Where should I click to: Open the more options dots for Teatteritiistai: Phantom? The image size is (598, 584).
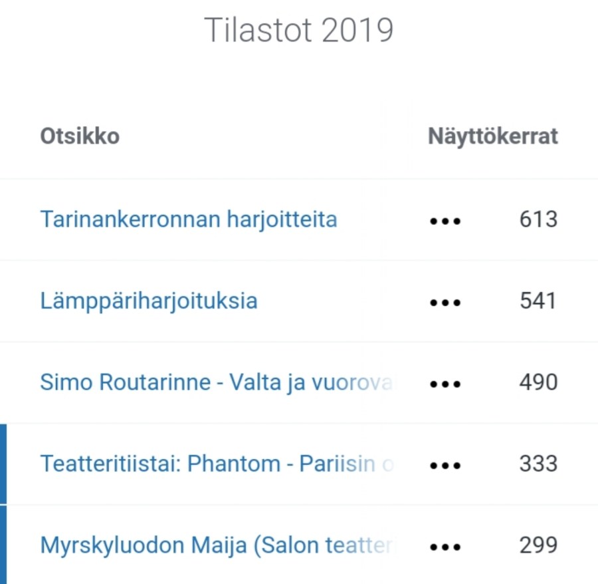445,465
